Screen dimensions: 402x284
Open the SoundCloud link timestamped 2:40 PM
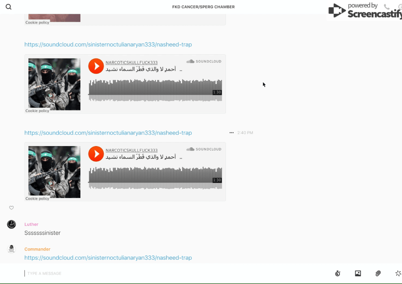(x=108, y=133)
